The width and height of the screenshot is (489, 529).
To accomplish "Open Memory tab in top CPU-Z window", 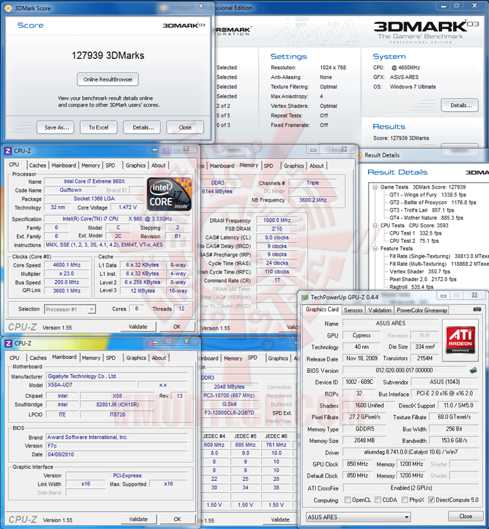I will pyautogui.click(x=90, y=165).
